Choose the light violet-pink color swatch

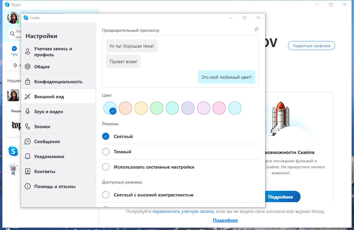203,108
